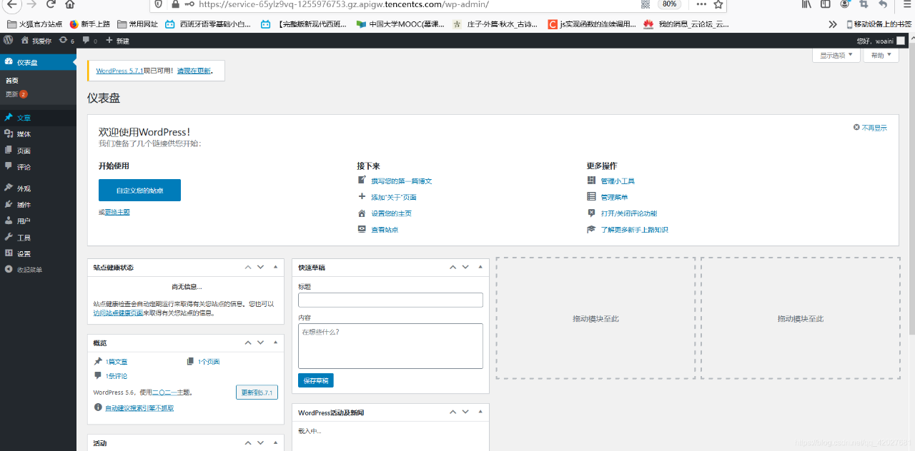The height and width of the screenshot is (451, 915).
Task: Click the 访问站点健康页面 link
Action: click(118, 313)
